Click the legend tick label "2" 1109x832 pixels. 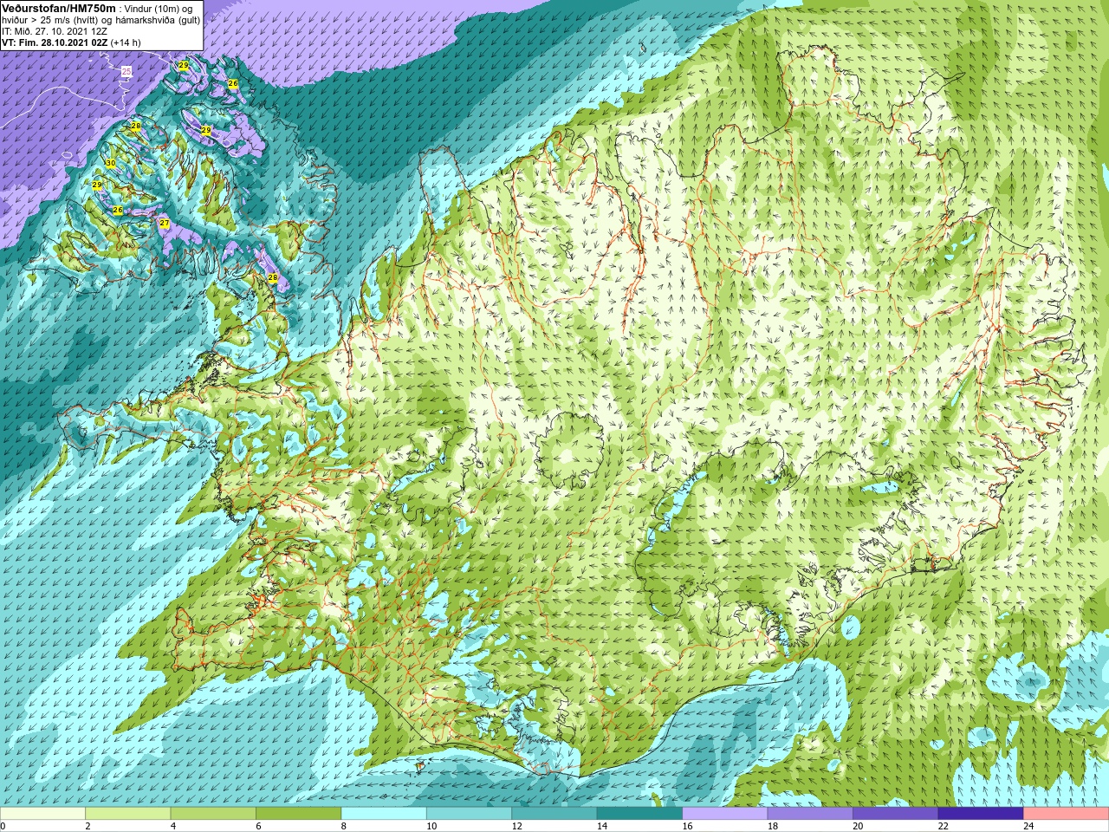click(88, 826)
